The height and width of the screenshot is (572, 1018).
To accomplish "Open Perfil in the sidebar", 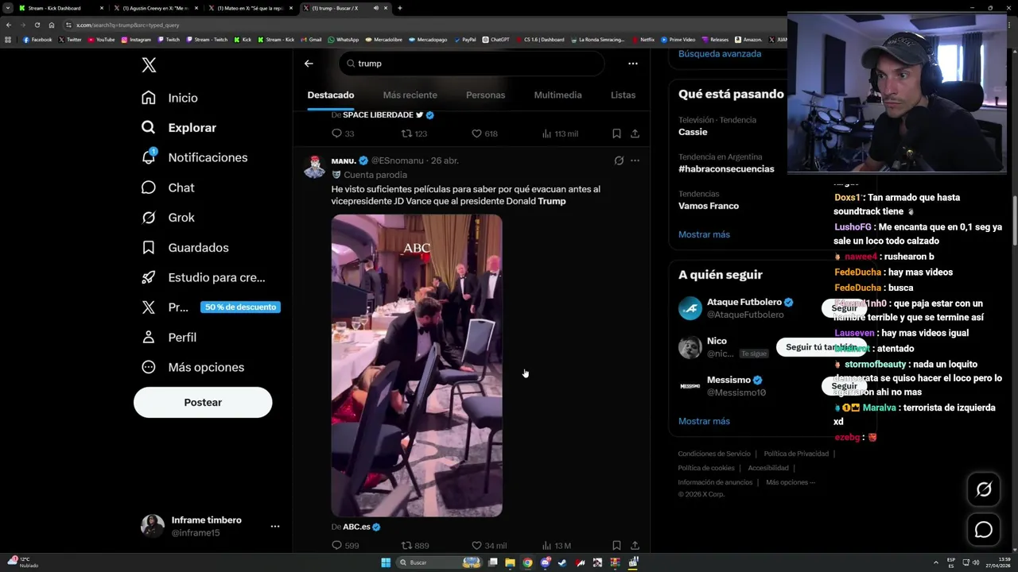I will pos(169,338).
